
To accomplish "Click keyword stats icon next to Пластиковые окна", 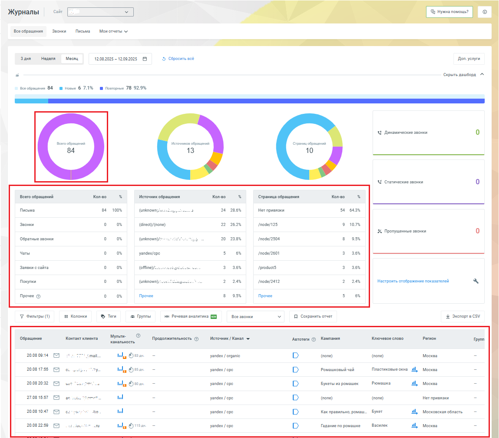I will point(414,369).
